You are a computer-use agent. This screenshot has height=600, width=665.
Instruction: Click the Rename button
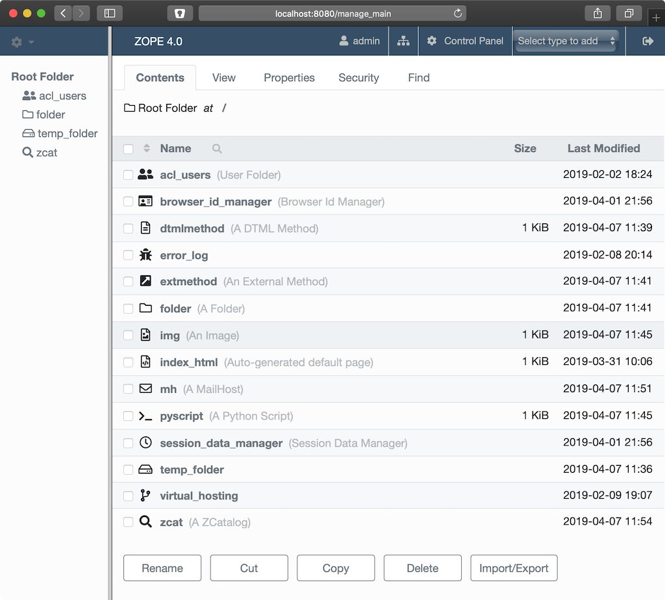[162, 568]
